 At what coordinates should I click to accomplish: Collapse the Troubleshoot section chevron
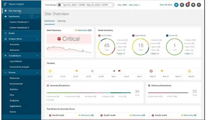click(38, 56)
